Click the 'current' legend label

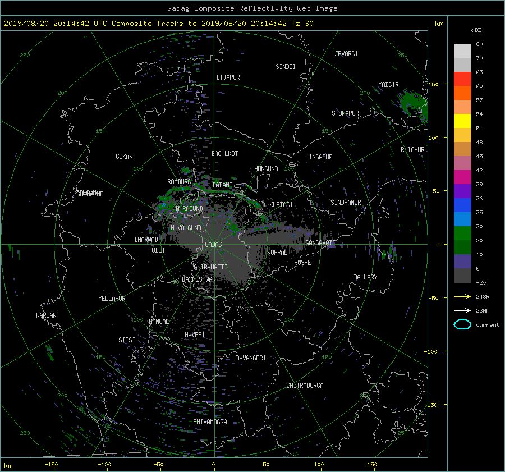(488, 325)
